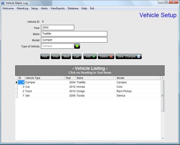Click the Ram Pickup model cell
The width and height of the screenshot is (180, 145).
point(138,91)
